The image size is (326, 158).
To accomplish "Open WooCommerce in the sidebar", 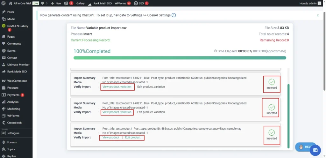I will pos(17,81).
